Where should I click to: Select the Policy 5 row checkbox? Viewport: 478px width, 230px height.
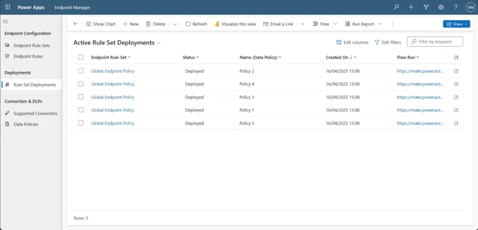[81, 123]
